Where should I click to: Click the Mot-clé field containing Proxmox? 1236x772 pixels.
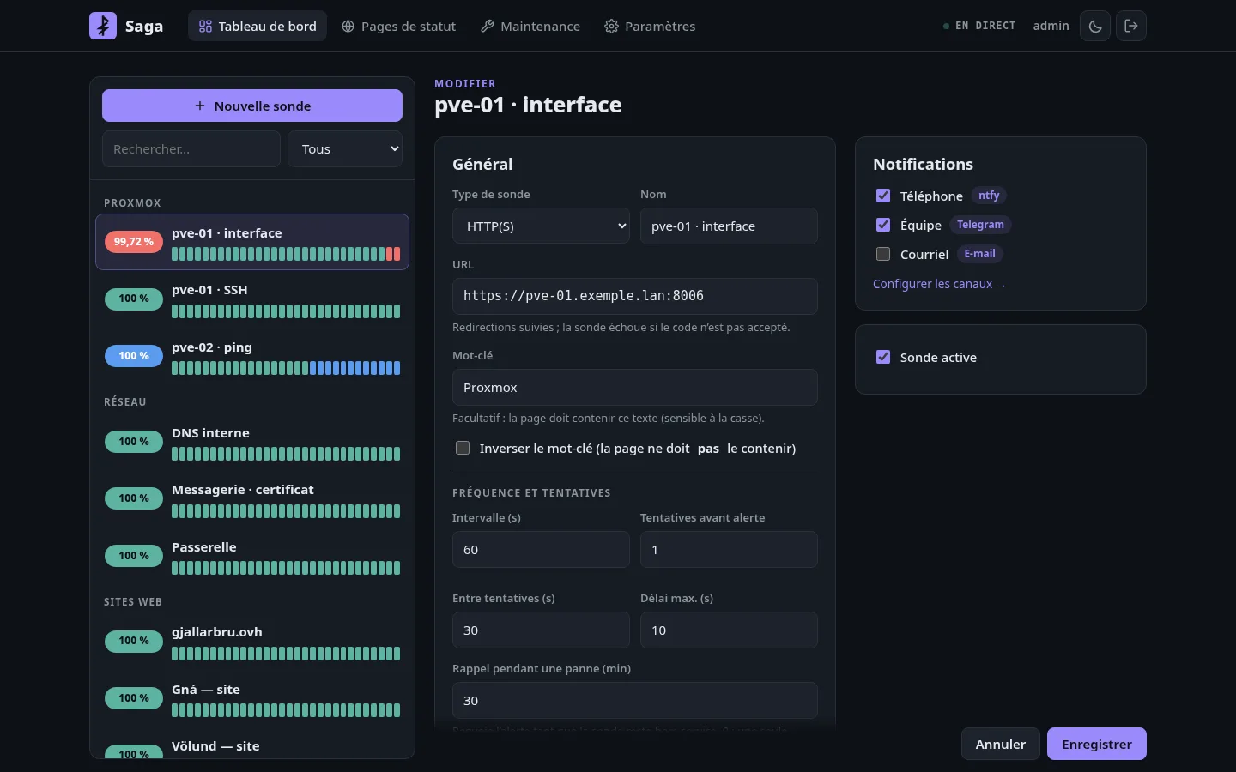635,388
